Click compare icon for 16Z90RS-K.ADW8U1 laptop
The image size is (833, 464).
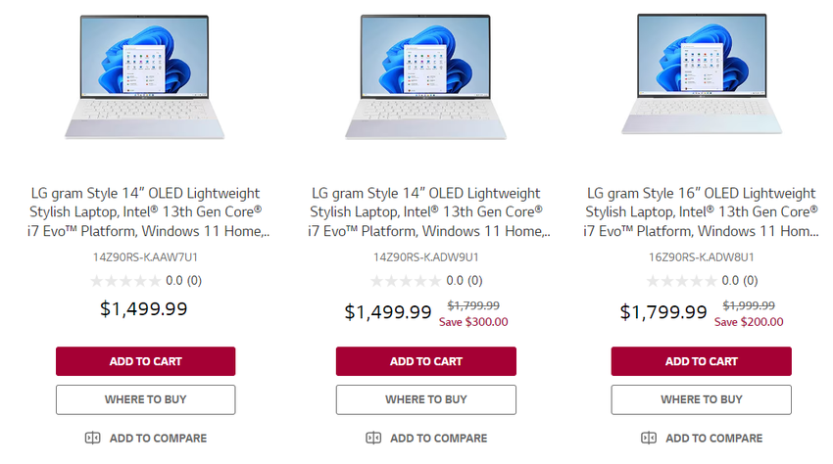point(649,438)
